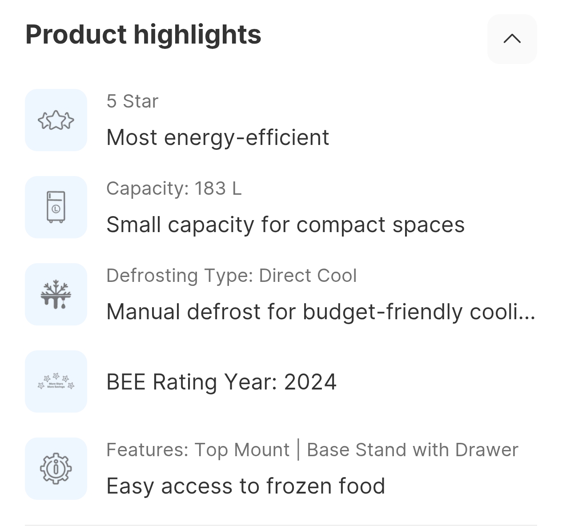
Task: Click the Product highlights heading
Action: coord(143,35)
